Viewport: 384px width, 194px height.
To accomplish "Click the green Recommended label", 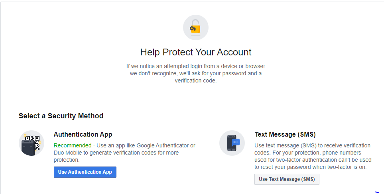I will pos(73,145).
